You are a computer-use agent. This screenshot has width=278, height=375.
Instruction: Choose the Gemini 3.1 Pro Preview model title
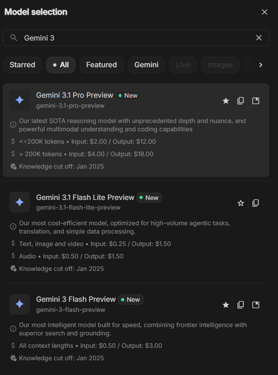coord(75,95)
